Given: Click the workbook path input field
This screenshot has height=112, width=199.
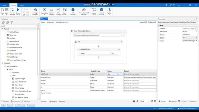Looking at the screenshot, I should pos(97,35).
